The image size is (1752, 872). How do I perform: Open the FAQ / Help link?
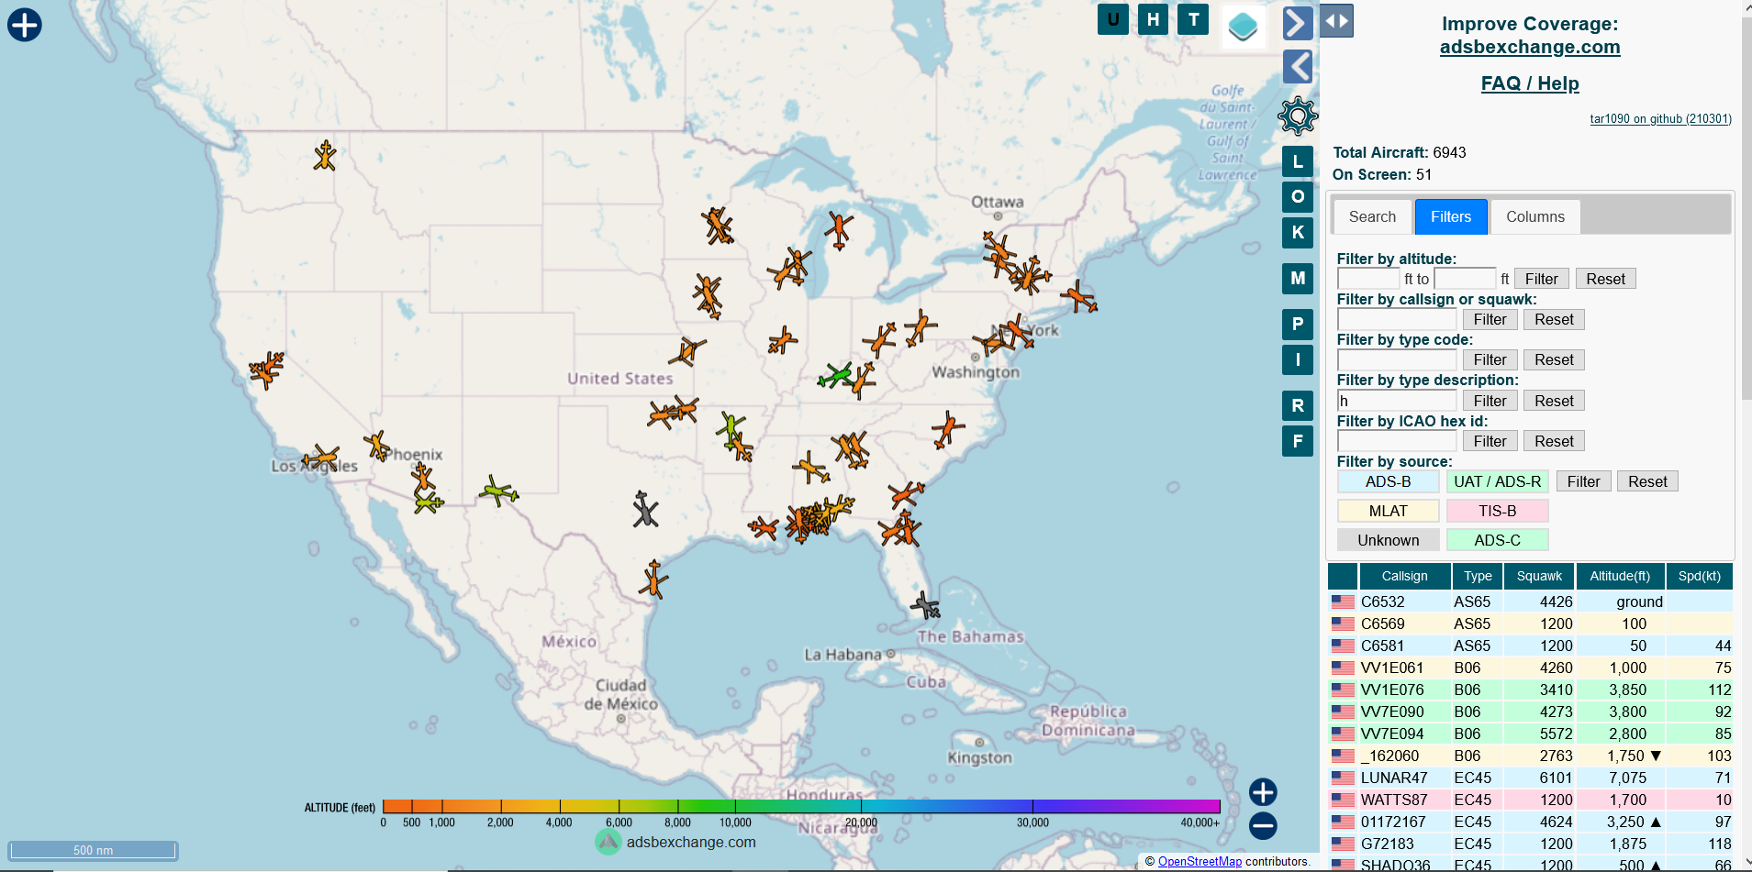point(1530,83)
